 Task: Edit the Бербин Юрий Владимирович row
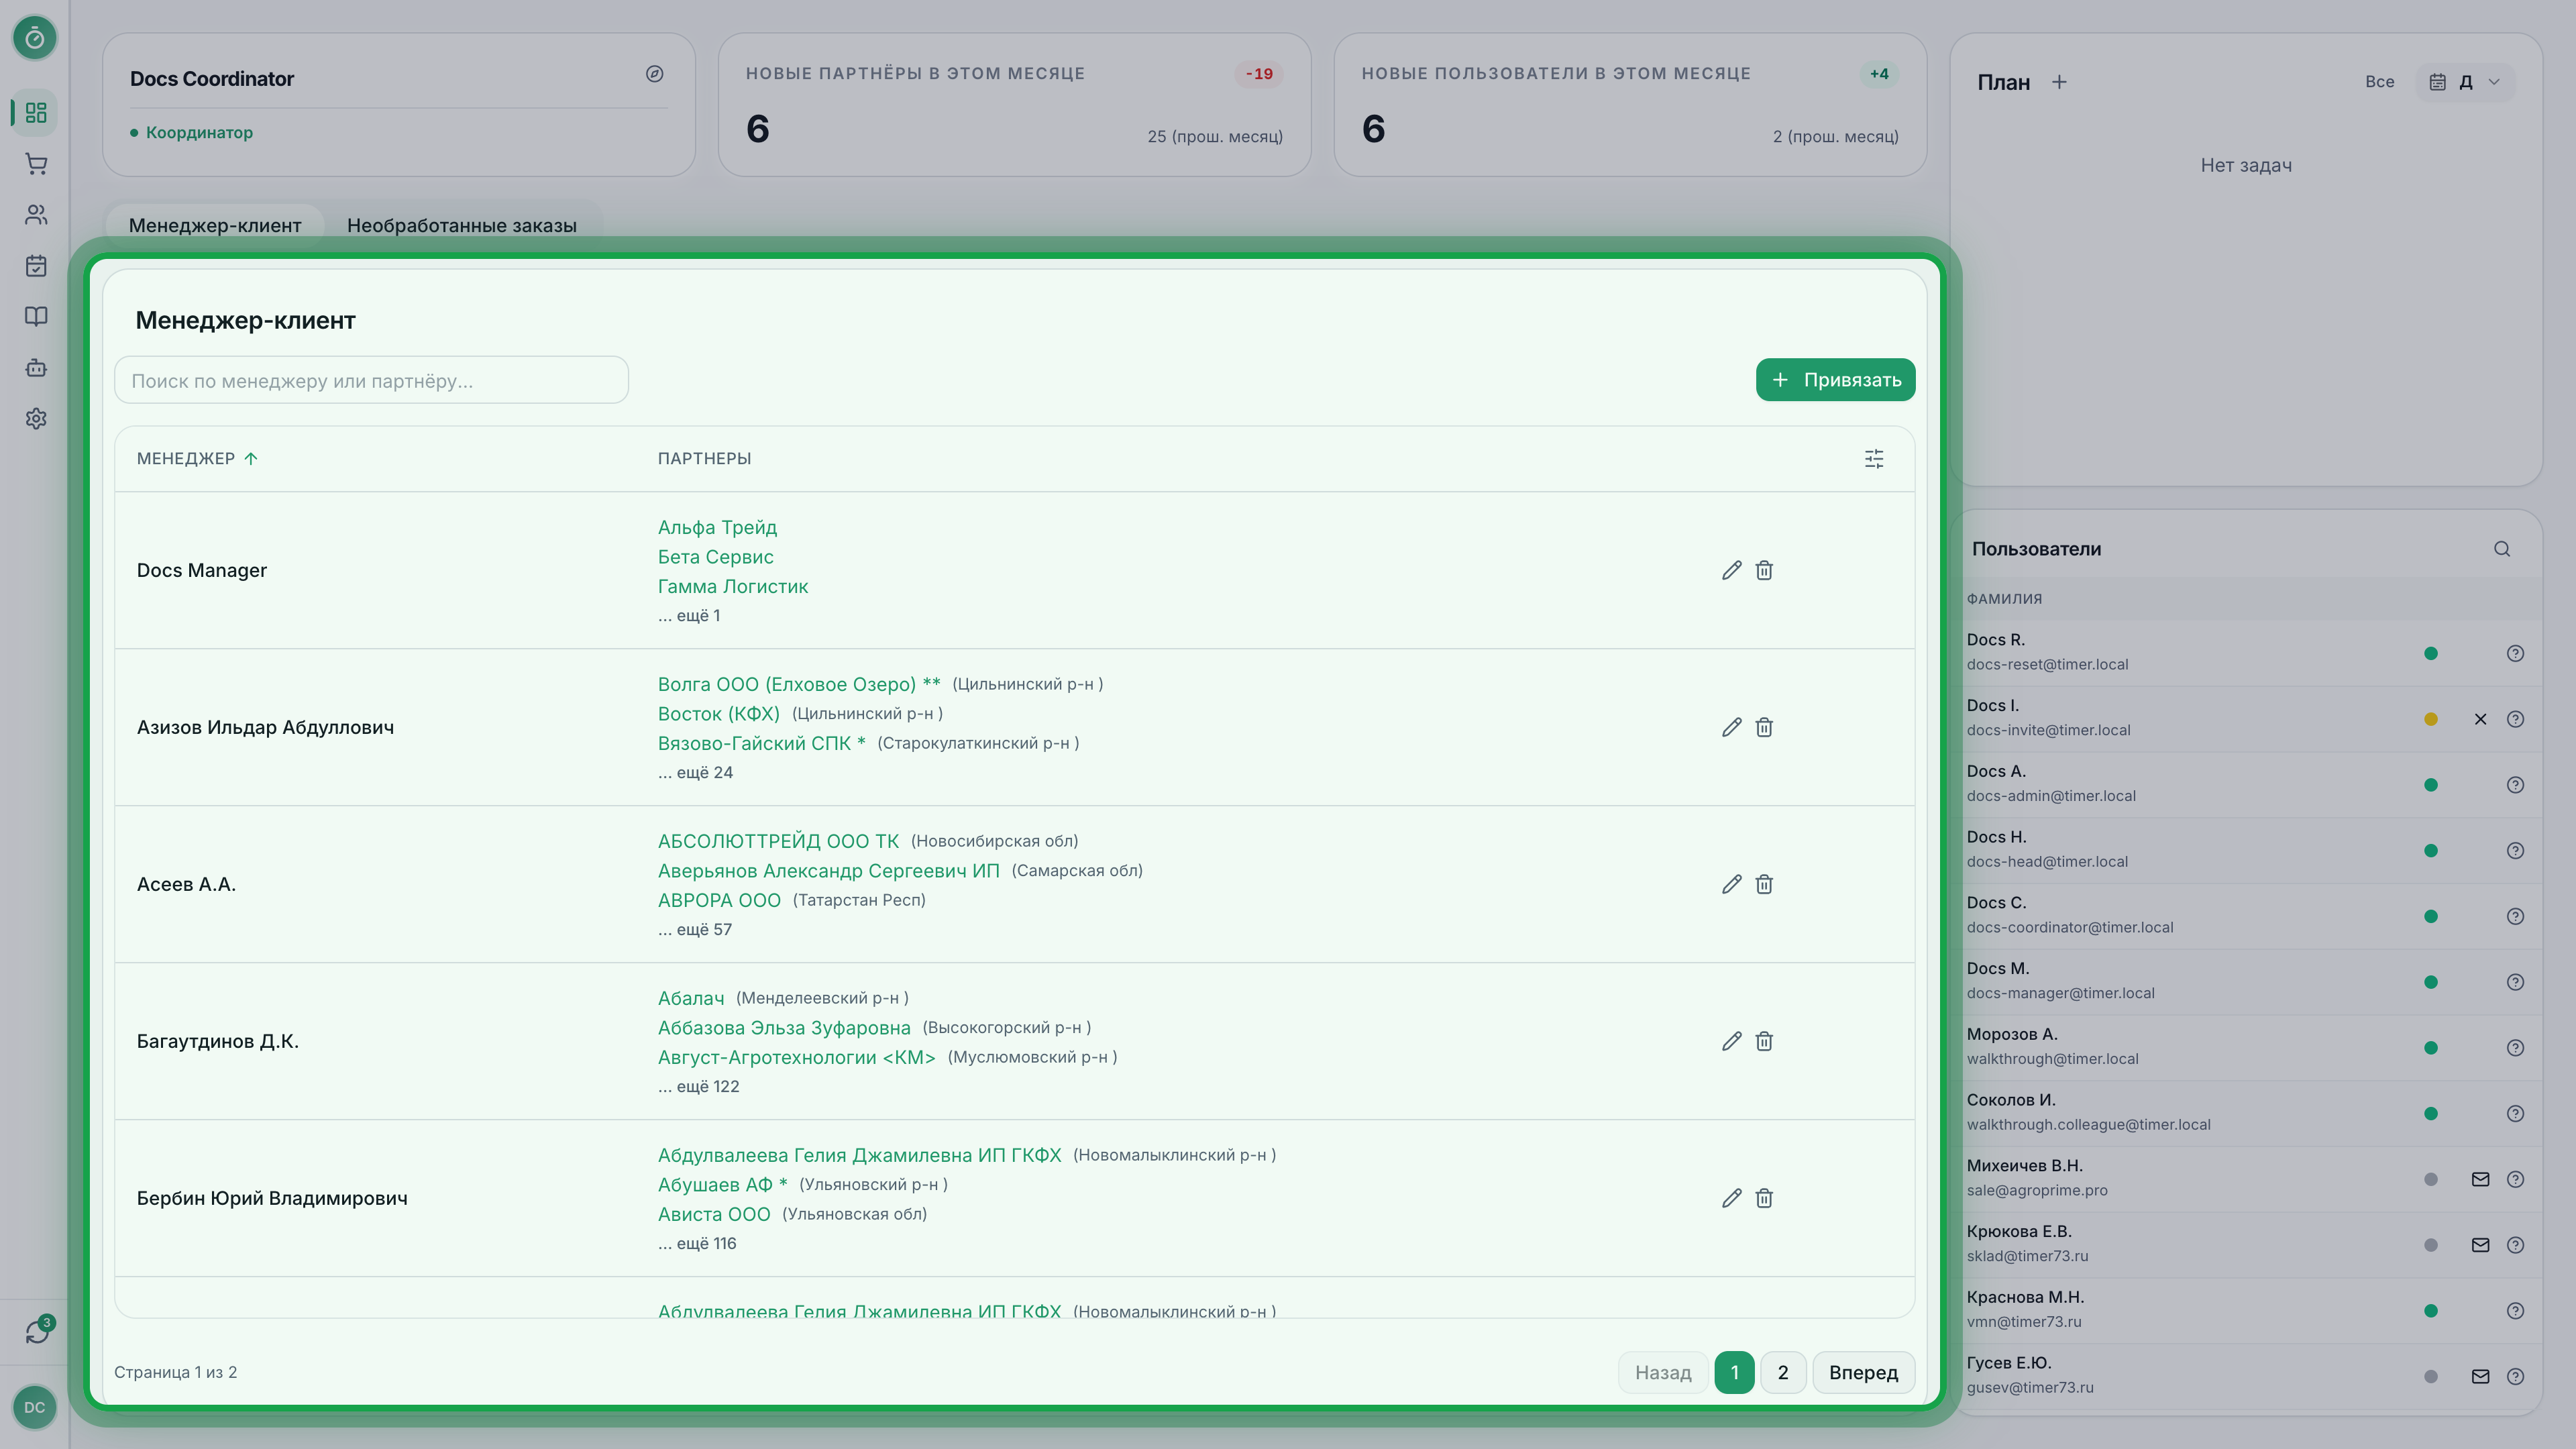tap(1732, 1198)
